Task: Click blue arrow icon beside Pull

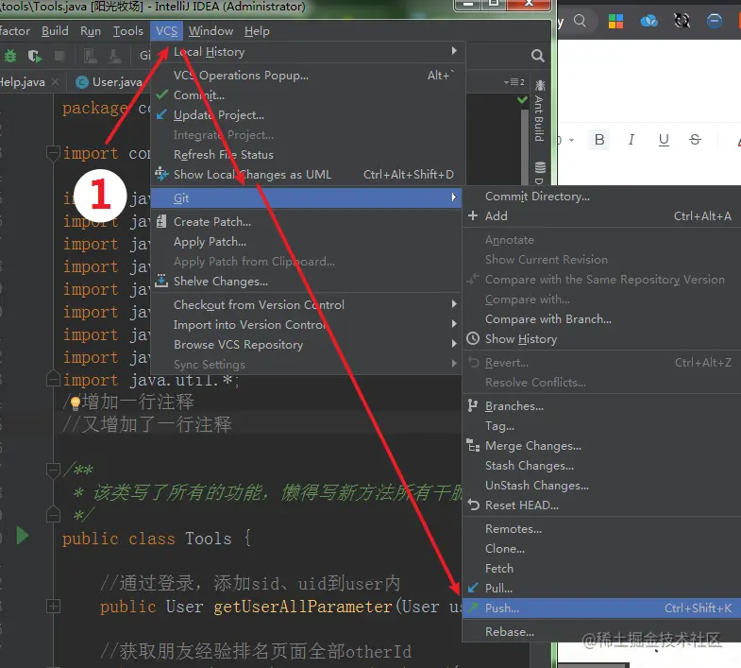Action: tap(473, 588)
